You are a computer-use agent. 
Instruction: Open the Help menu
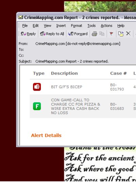121,26
